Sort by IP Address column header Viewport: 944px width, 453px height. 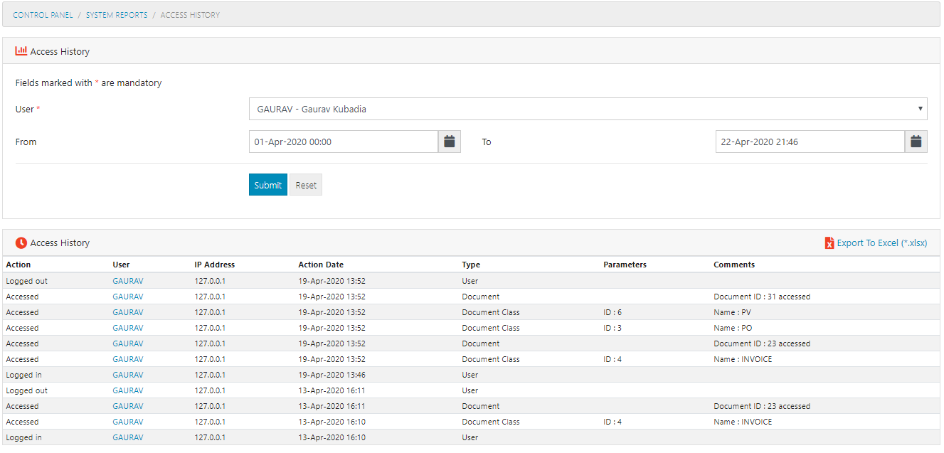tap(214, 265)
